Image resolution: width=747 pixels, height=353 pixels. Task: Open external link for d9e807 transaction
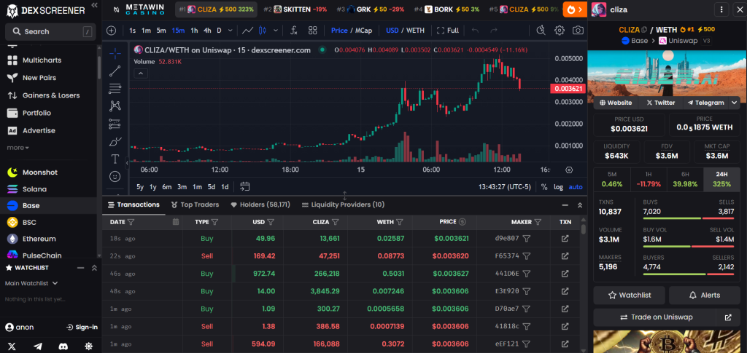coord(565,239)
